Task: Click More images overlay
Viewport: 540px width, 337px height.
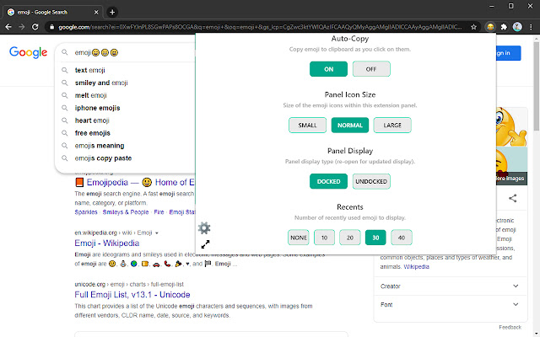Action: (x=511, y=179)
